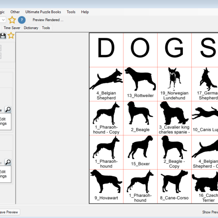Switch to the Dictionary tab
The image size is (218, 218).
(x=31, y=28)
